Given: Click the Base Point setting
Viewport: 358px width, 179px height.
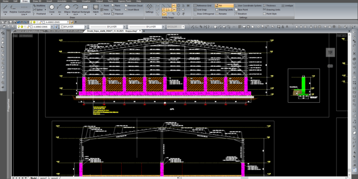Looking at the screenshot, I should (241, 10).
